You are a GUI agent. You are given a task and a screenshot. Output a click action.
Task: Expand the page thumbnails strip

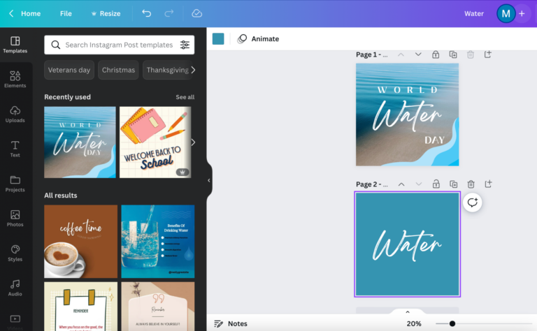coord(408,312)
